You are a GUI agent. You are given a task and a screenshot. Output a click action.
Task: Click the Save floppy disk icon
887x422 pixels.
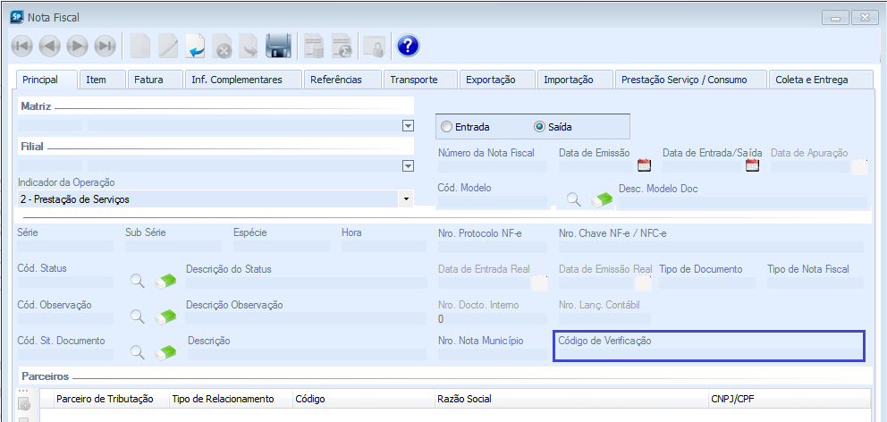click(279, 46)
